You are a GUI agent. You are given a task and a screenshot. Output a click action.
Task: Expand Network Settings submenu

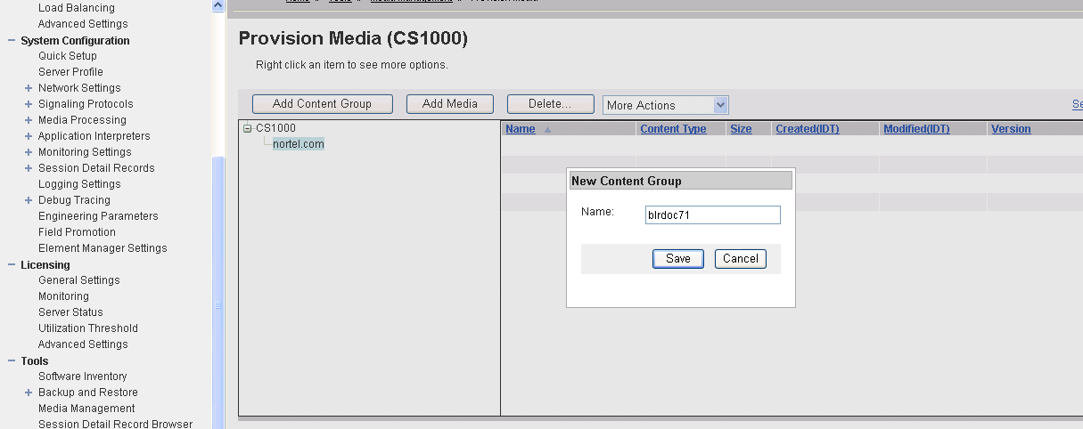click(29, 88)
